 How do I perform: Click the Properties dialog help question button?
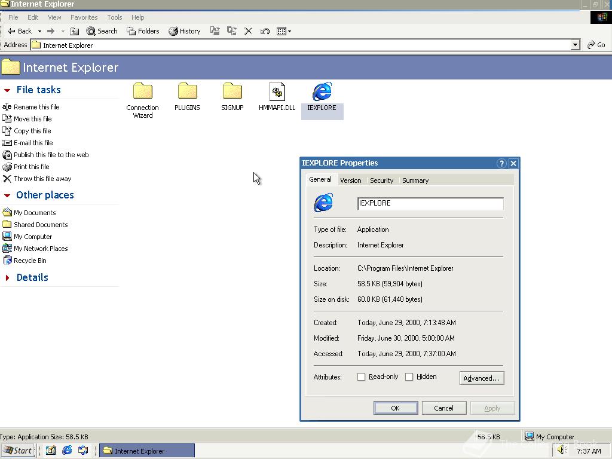pyautogui.click(x=501, y=163)
